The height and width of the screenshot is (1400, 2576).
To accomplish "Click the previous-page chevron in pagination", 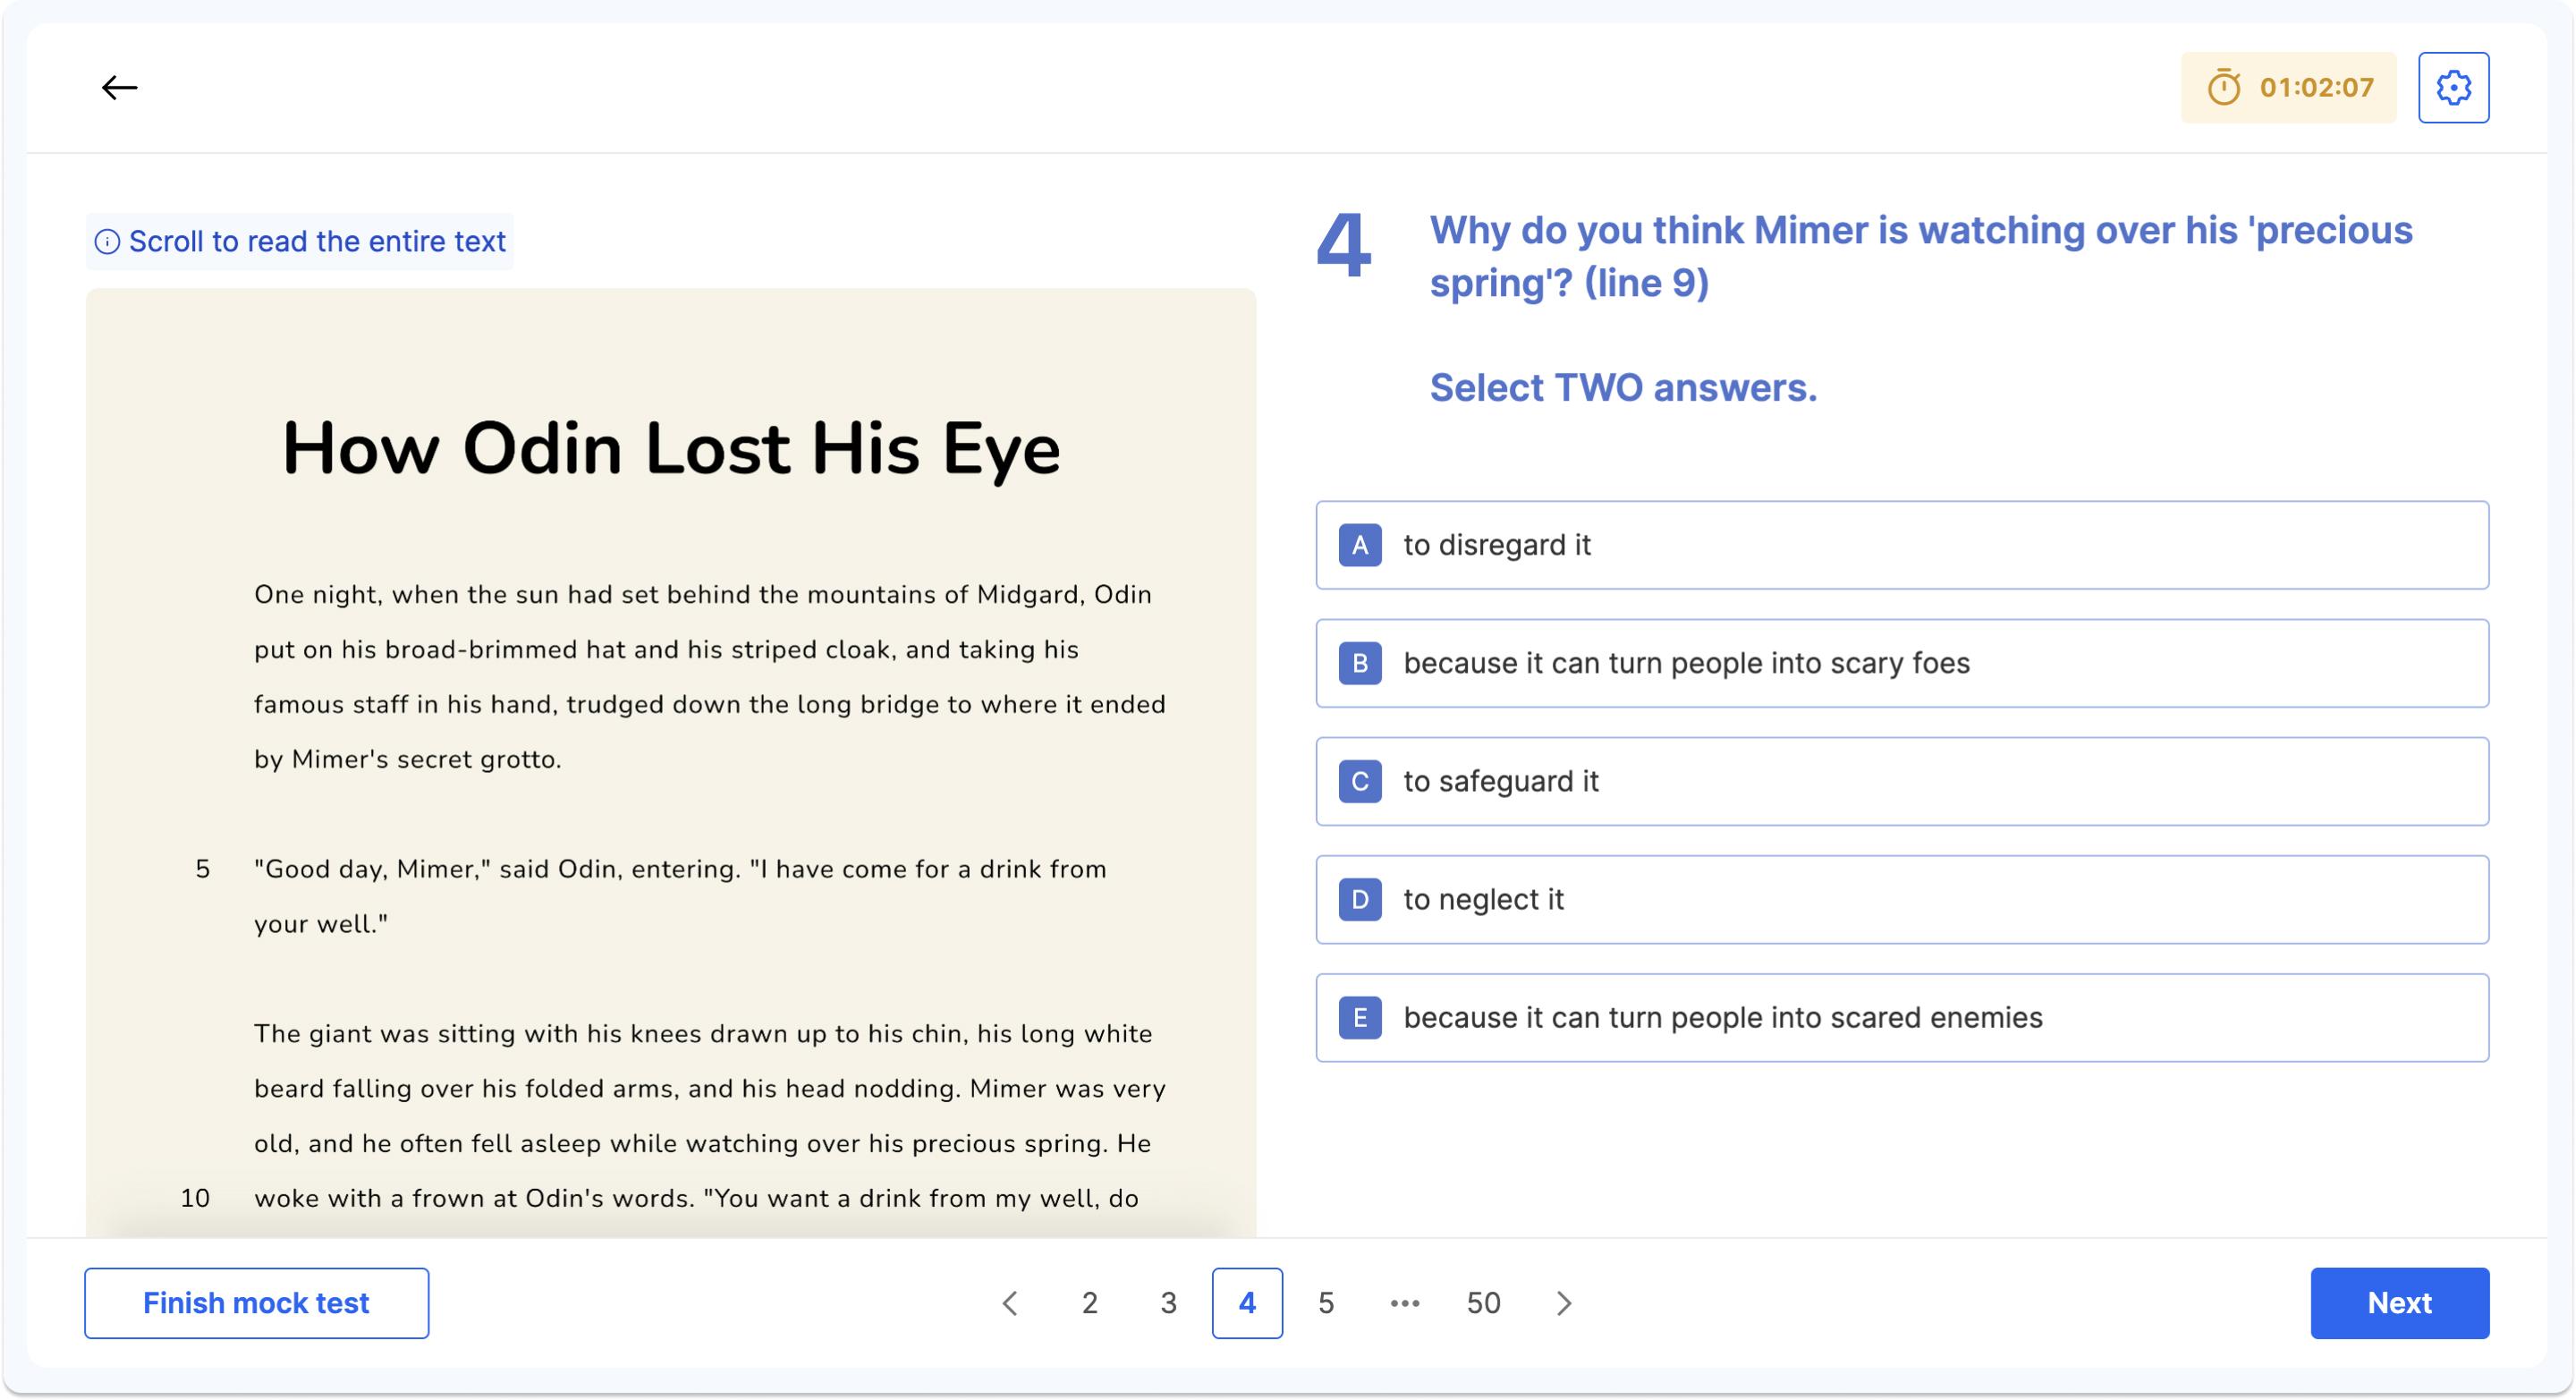I will [x=1010, y=1303].
